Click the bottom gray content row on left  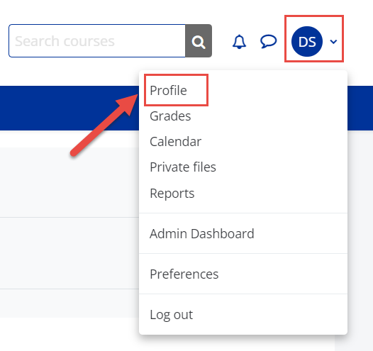pyautogui.click(x=69, y=303)
